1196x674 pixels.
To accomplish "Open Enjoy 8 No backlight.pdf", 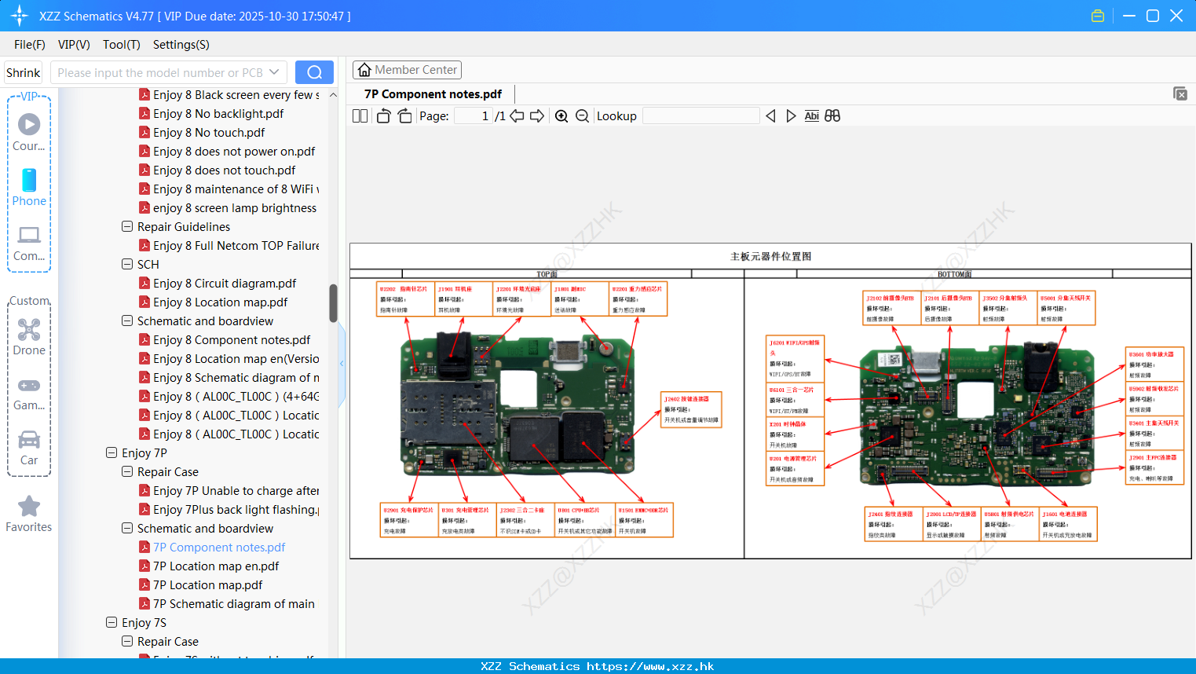I will click(218, 113).
